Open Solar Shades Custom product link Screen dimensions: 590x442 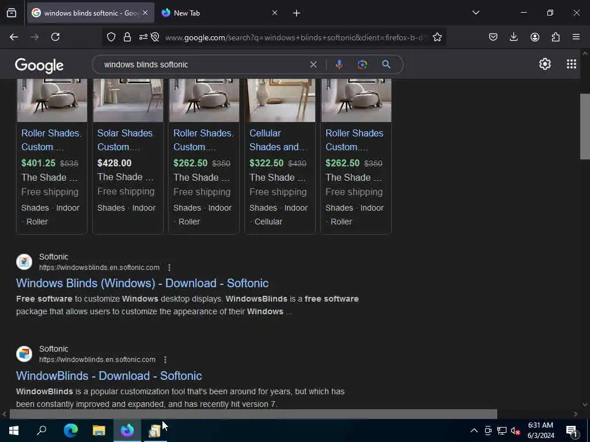pos(126,140)
